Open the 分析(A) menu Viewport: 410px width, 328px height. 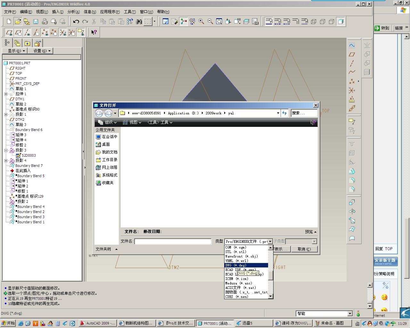tap(73, 12)
